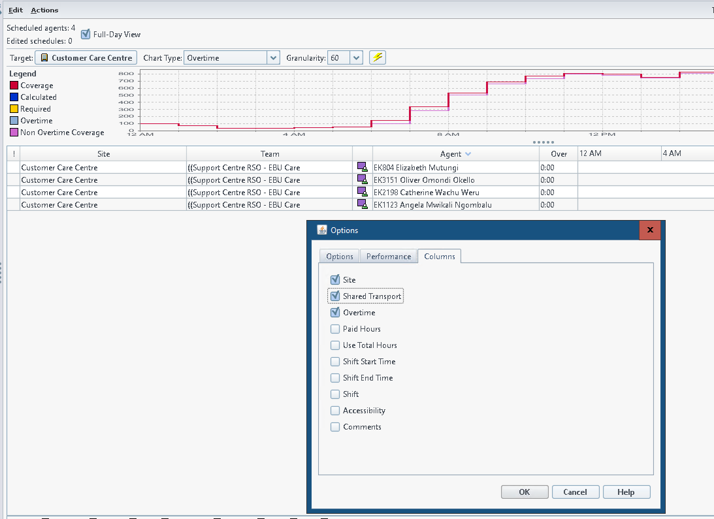Click agent status icon for Catherine Wachu Weru
This screenshot has height=519, width=714.
tap(362, 192)
